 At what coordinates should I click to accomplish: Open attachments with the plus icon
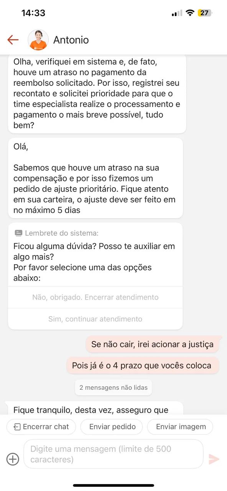point(12,459)
